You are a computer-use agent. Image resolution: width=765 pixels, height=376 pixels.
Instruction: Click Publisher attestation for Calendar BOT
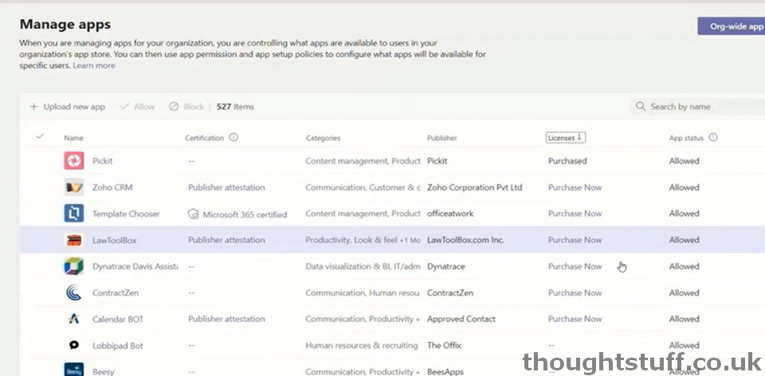[226, 319]
